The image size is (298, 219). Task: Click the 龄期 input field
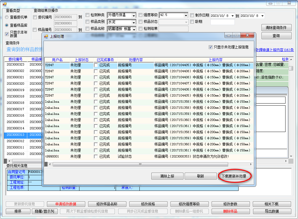point(222,22)
